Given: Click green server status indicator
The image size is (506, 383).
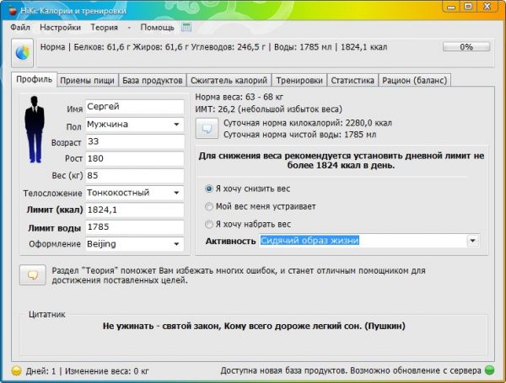Looking at the screenshot, I should 489,370.
